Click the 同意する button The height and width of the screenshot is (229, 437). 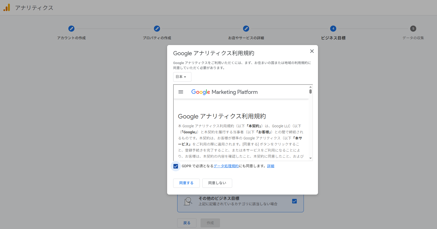(186, 183)
